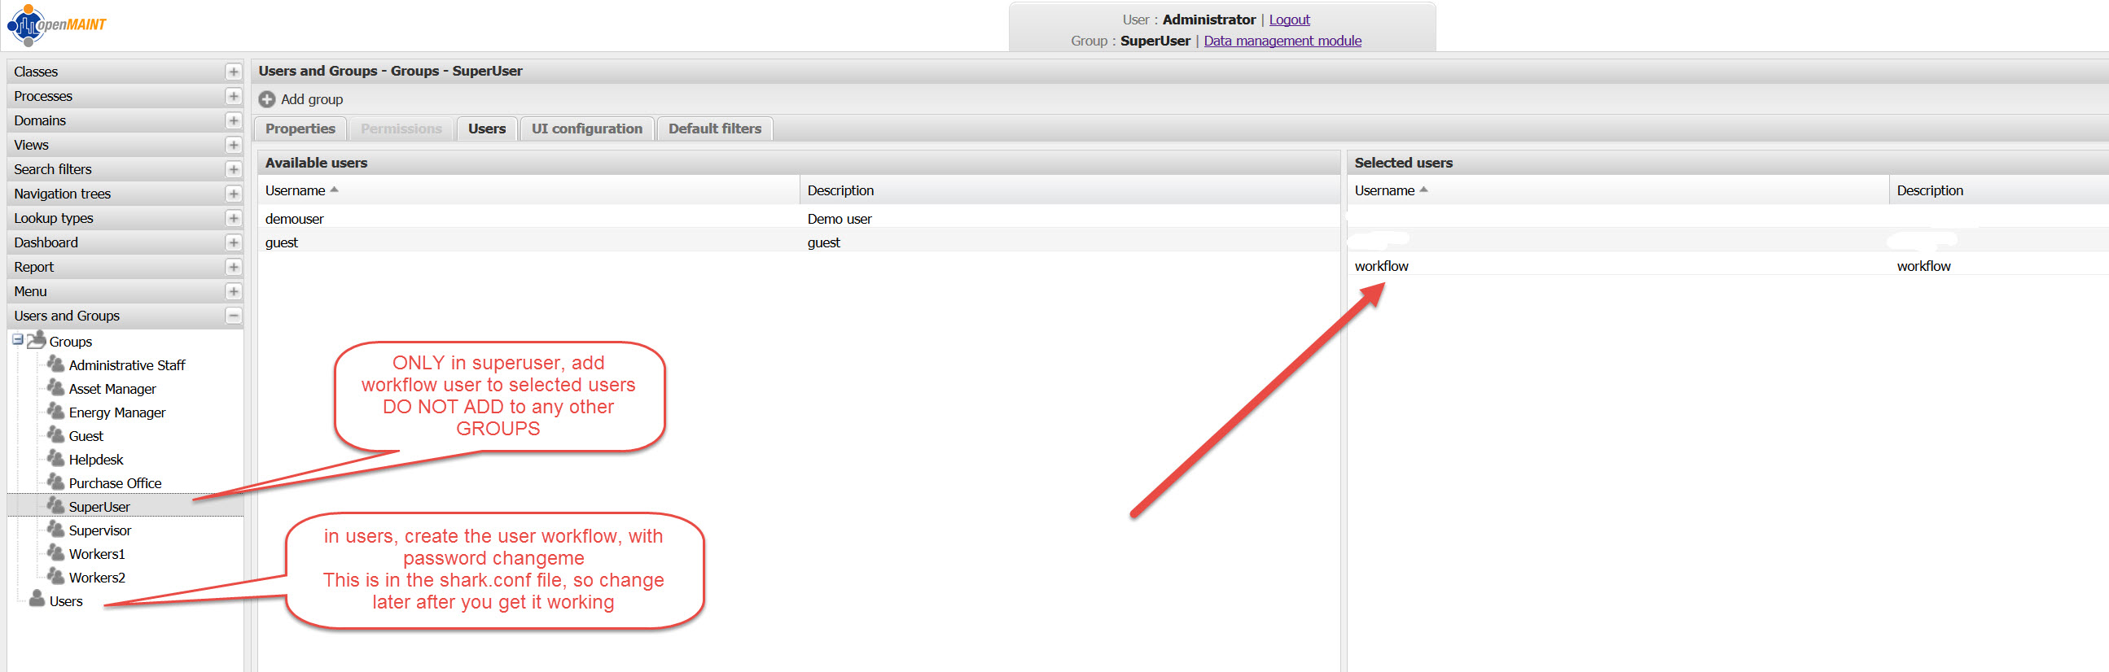
Task: Open the UI configuration tab
Action: click(586, 129)
